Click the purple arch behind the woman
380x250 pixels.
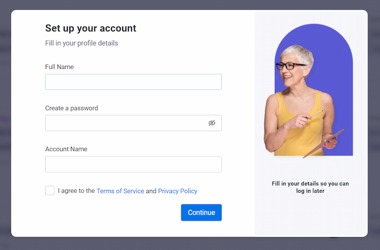pos(339,73)
